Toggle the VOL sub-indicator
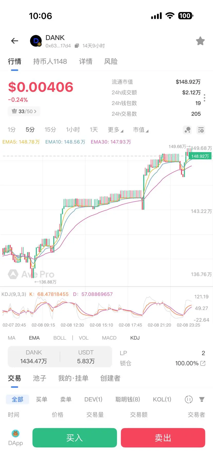The width and height of the screenshot is (213, 464). point(84,338)
